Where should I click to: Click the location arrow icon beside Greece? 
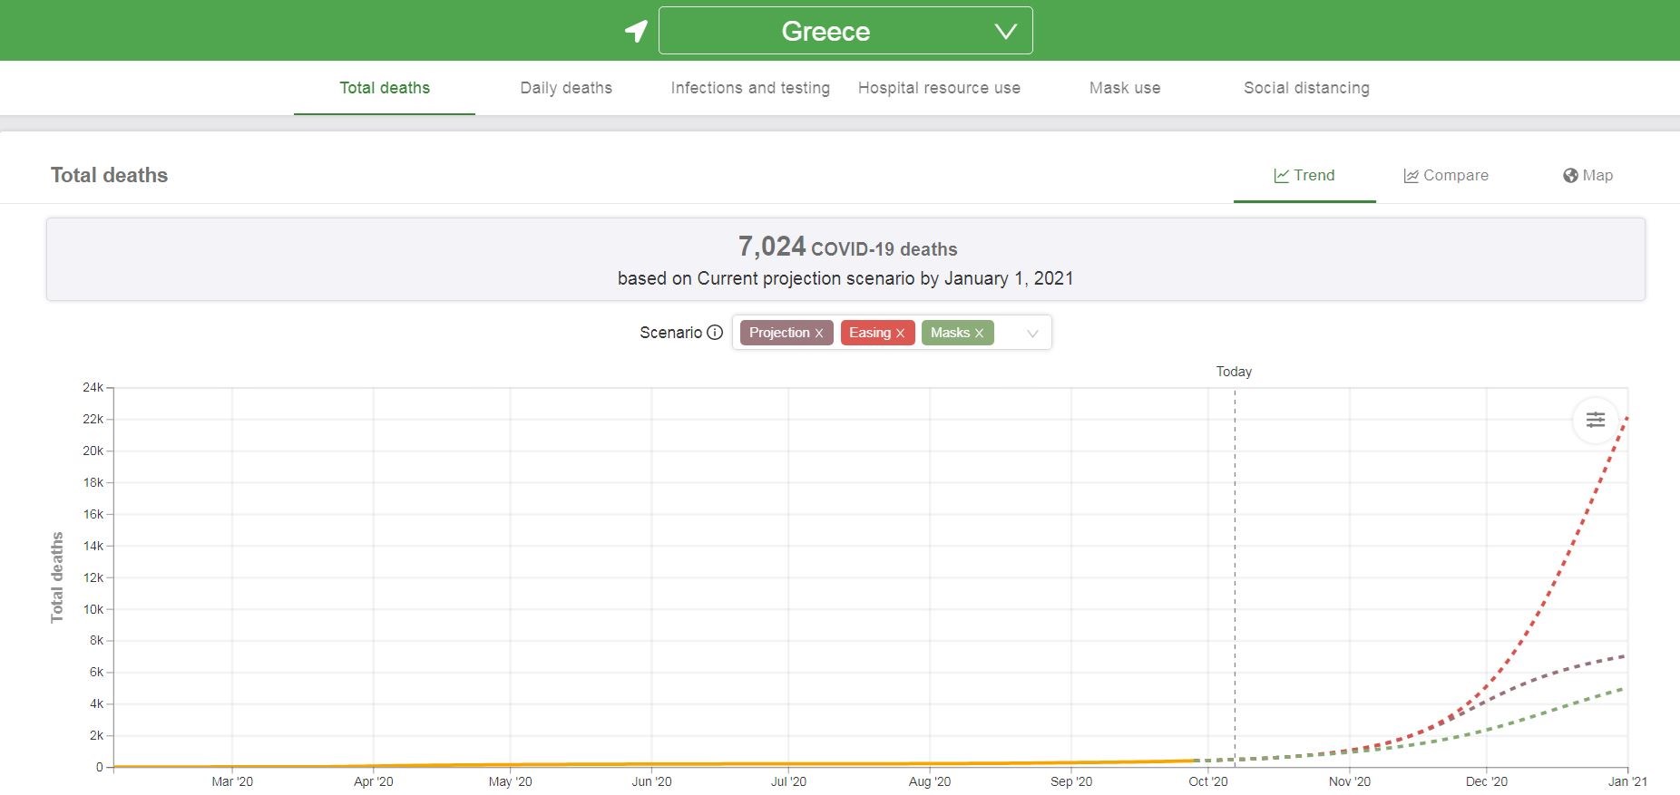click(636, 31)
